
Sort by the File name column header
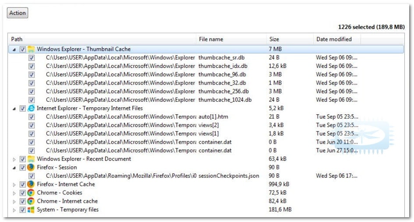click(231, 39)
